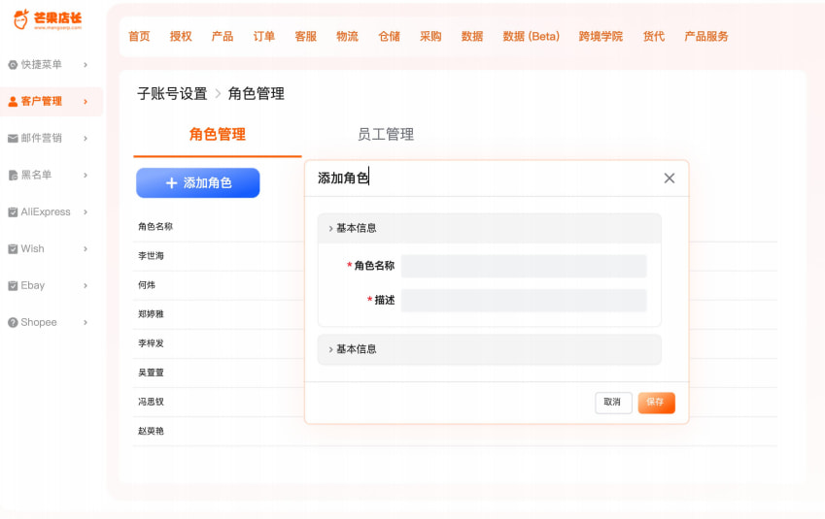Focus the 描述 input field
This screenshot has width=825, height=519.
pos(524,301)
